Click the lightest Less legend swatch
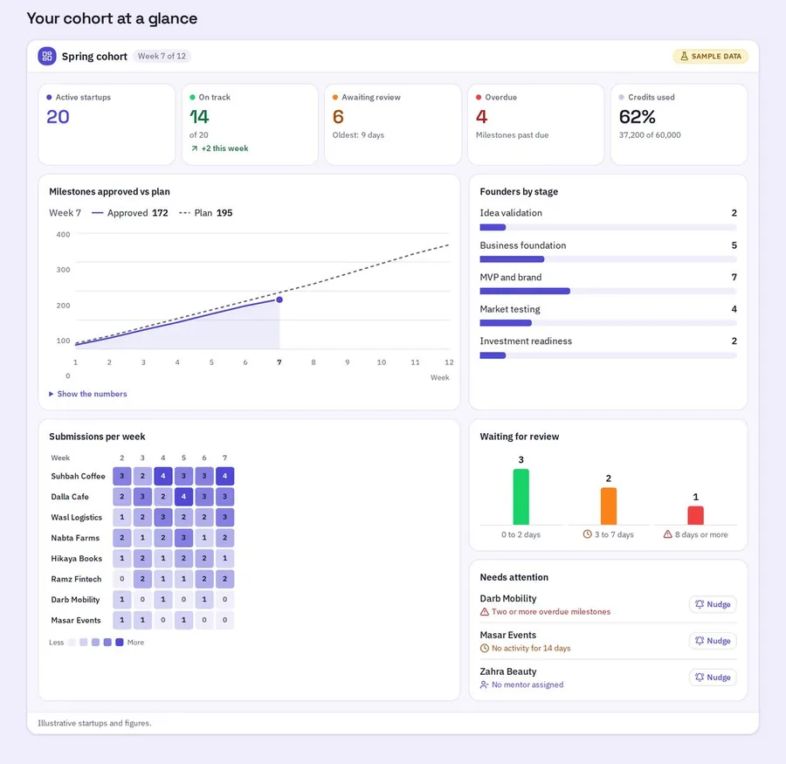This screenshot has height=764, width=786. 72,642
